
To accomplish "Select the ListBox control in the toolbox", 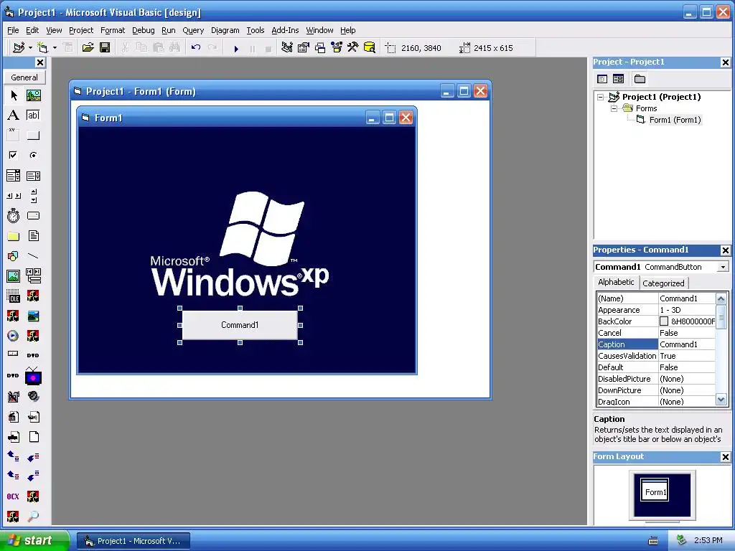I will [33, 176].
